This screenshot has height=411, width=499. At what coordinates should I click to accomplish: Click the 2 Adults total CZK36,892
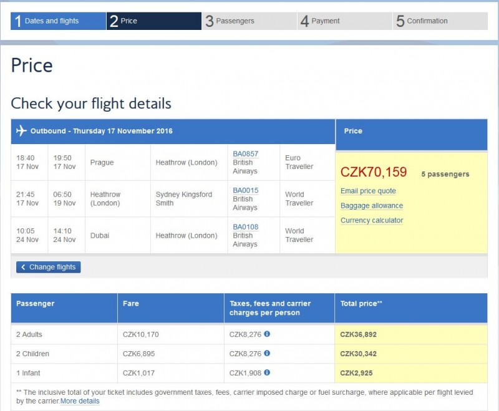(358, 335)
